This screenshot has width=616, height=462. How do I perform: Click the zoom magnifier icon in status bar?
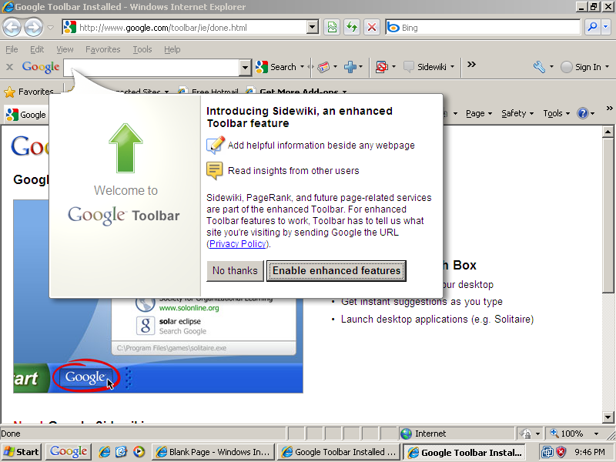[x=554, y=434]
